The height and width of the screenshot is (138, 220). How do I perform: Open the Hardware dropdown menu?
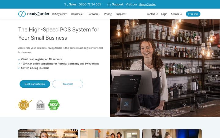click(x=94, y=14)
